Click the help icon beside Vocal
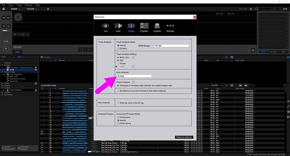The width and height of the screenshot is (290, 156). click(x=133, y=67)
